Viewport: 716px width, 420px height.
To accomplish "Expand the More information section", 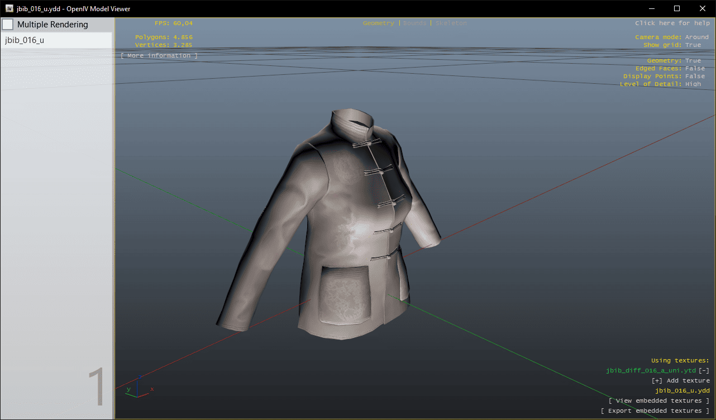I will [159, 56].
